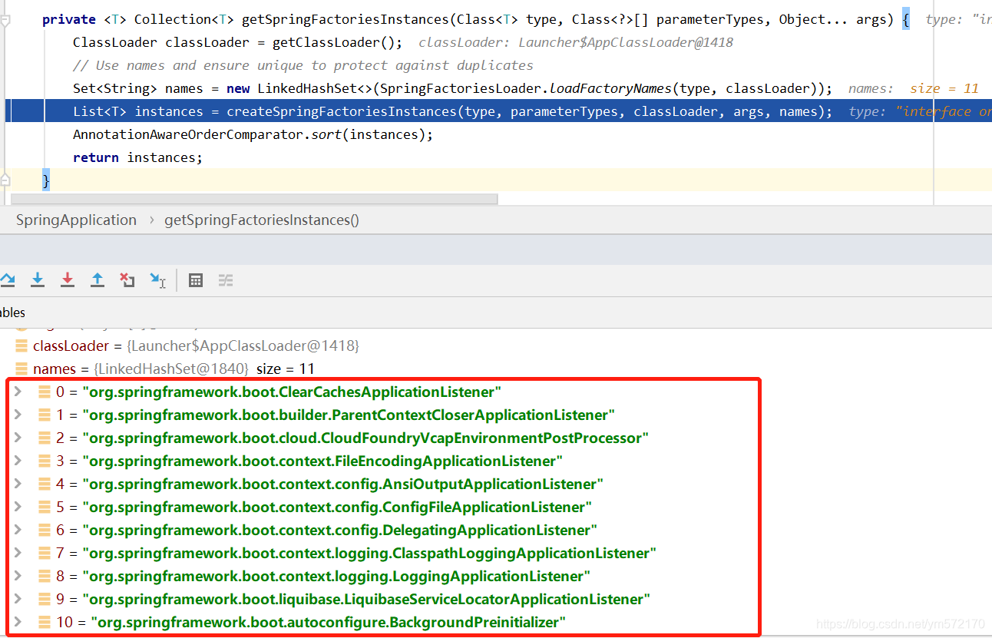Click the ConfigFileApplicationListener string value
Image resolution: width=992 pixels, height=638 pixels.
click(337, 507)
